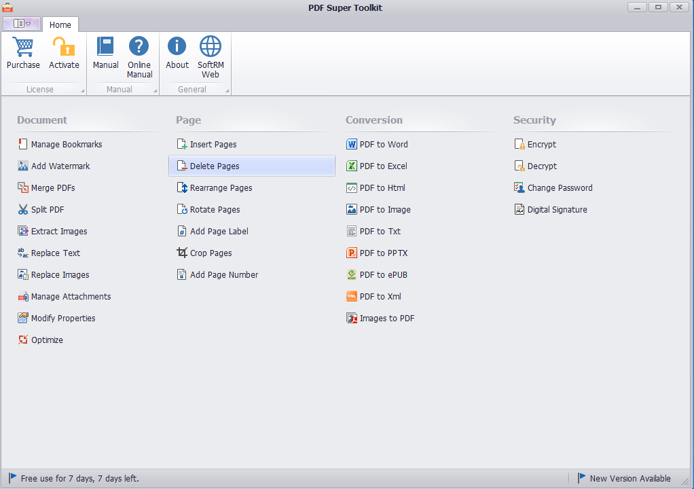Launch PDF to Image conversion
This screenshot has height=489, width=694.
point(378,209)
